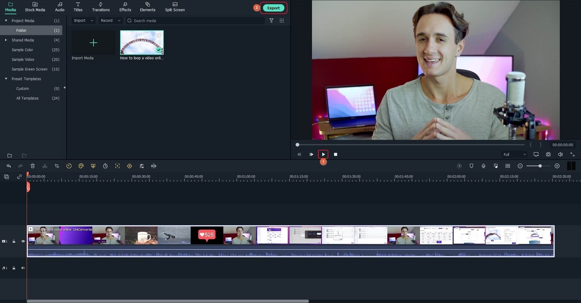Open the Titles tab

78,7
